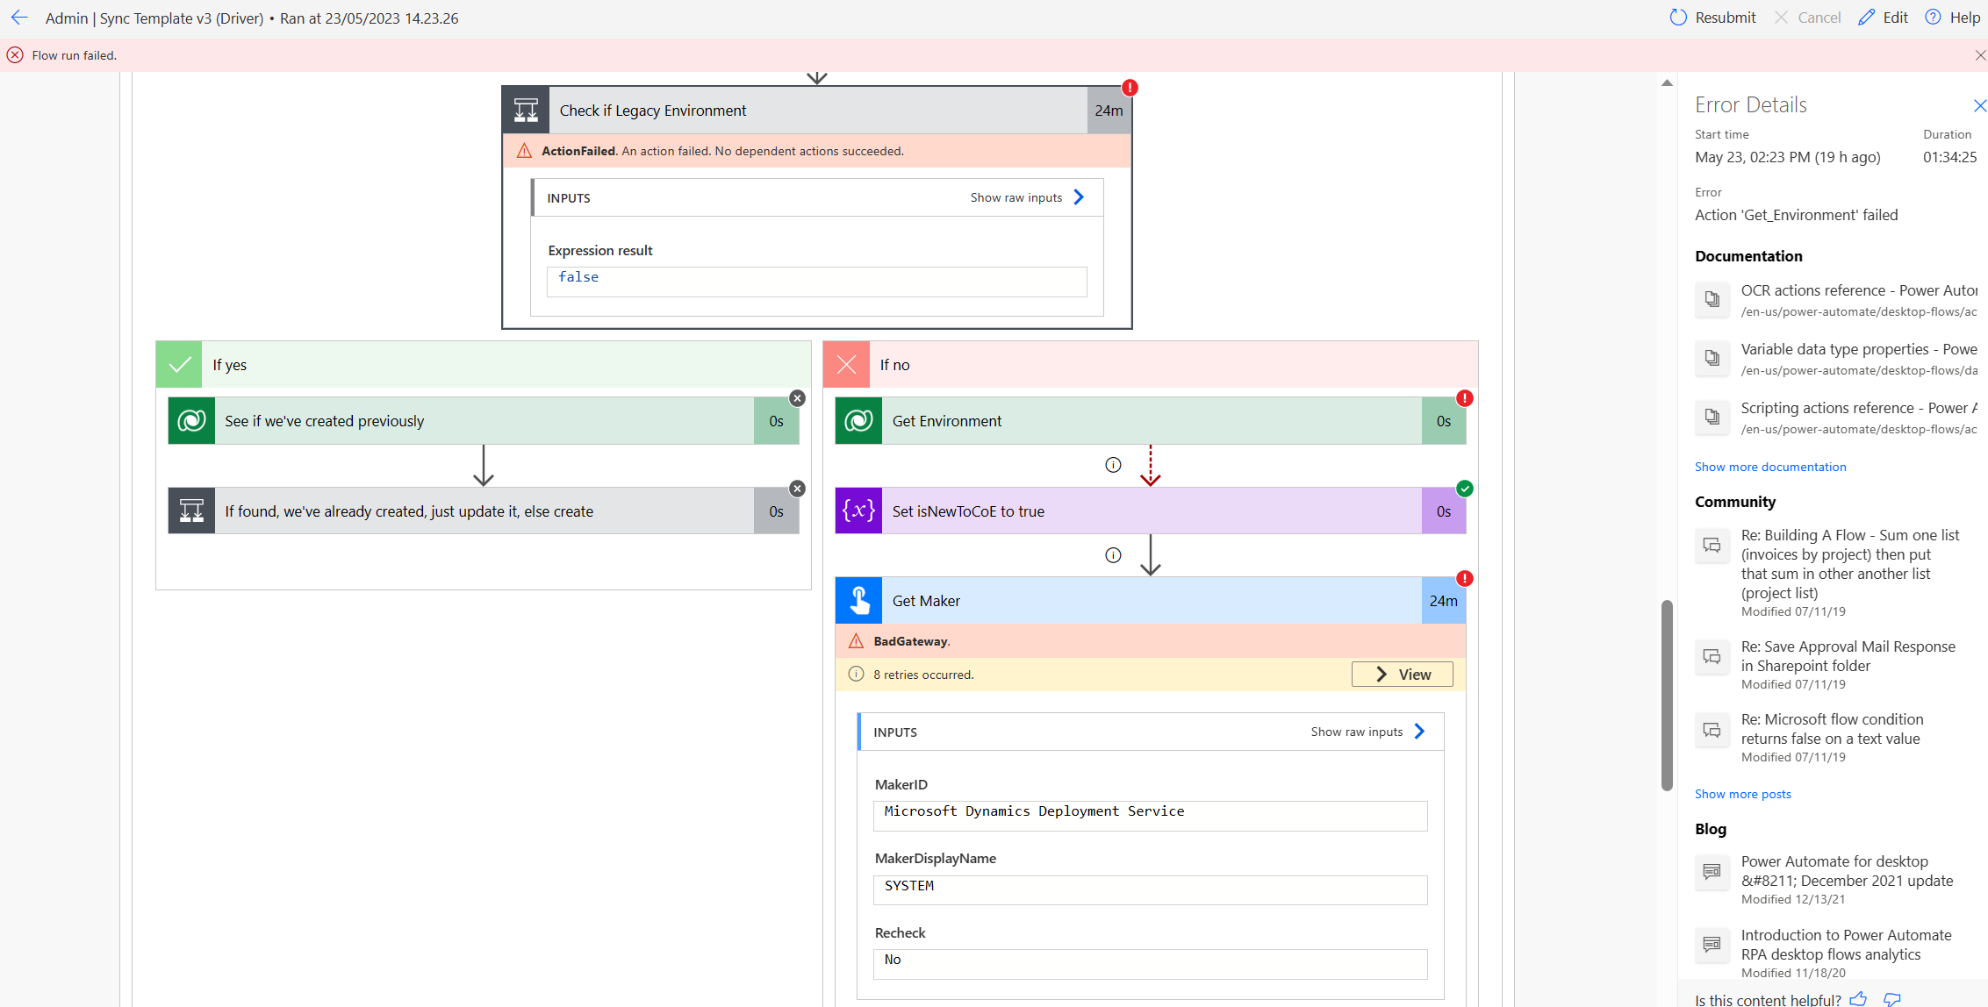Screen dimensions: 1988x1007
Task: Click the approval icon on Get Maker action
Action: pos(858,600)
